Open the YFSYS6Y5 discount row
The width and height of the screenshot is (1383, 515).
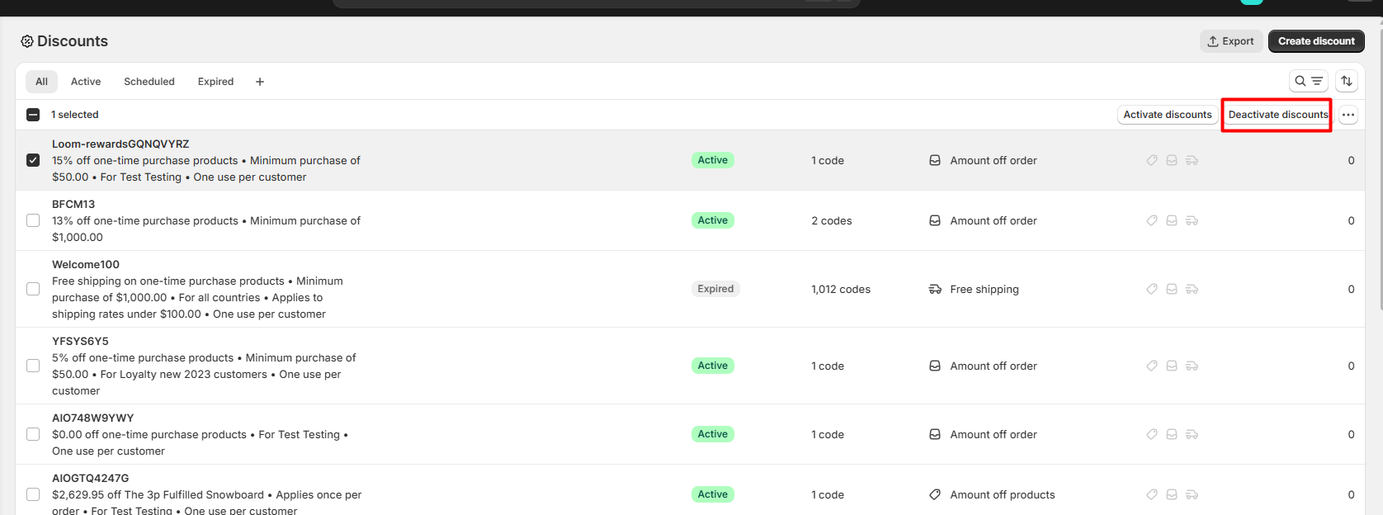pos(80,341)
